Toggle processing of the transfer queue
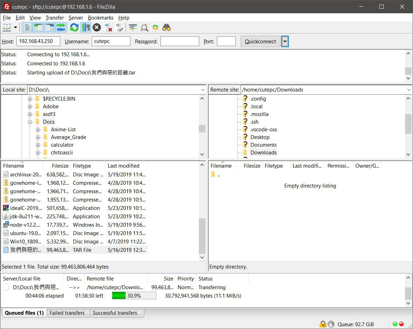Image resolution: width=413 pixels, height=329 pixels. 86,27
